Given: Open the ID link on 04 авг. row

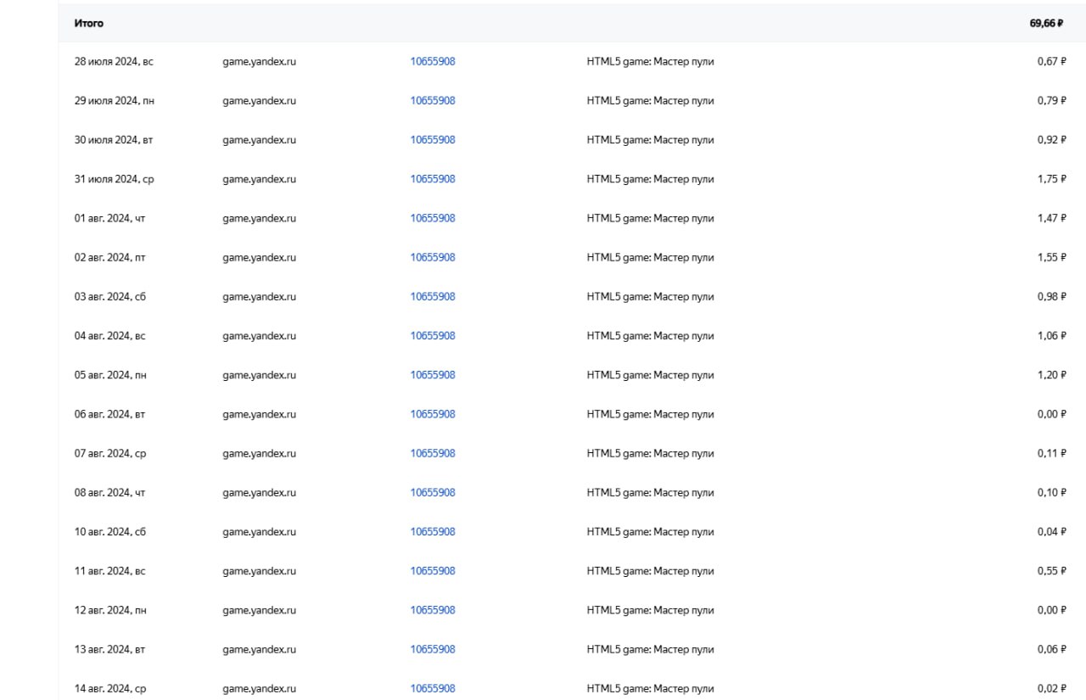Looking at the screenshot, I should (433, 336).
